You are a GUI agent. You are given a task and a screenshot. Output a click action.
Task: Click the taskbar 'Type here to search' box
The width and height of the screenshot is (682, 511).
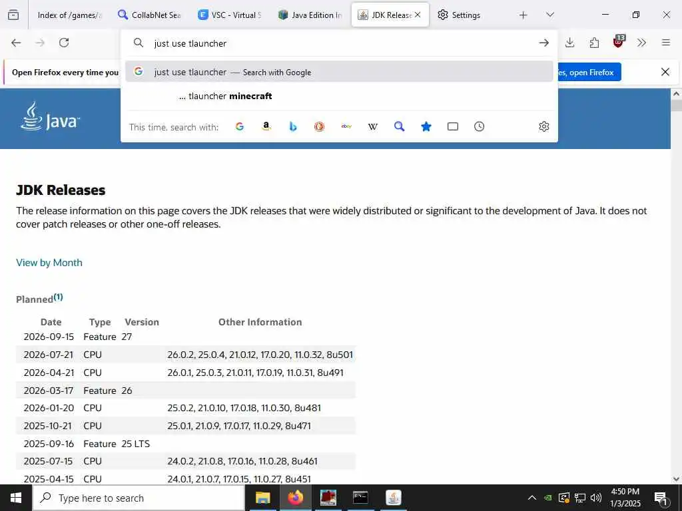pyautogui.click(x=139, y=498)
